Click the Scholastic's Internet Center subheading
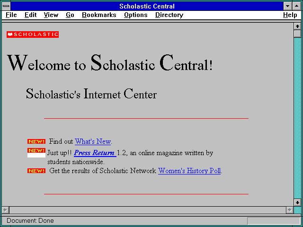This screenshot has width=303, height=227. click(91, 94)
